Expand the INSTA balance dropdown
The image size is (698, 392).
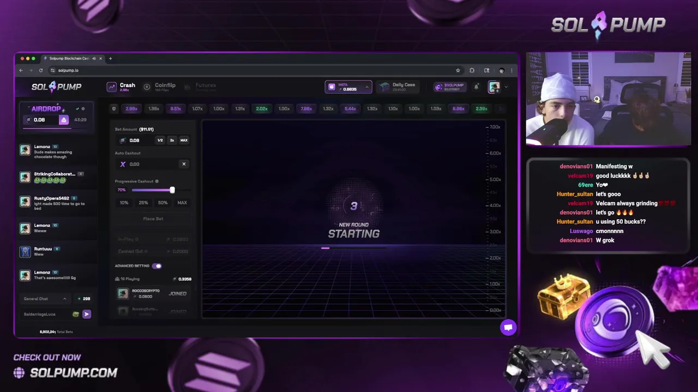point(367,87)
